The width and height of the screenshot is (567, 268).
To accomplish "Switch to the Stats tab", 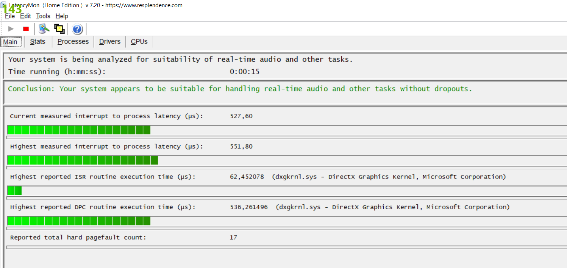I will pos(37,42).
